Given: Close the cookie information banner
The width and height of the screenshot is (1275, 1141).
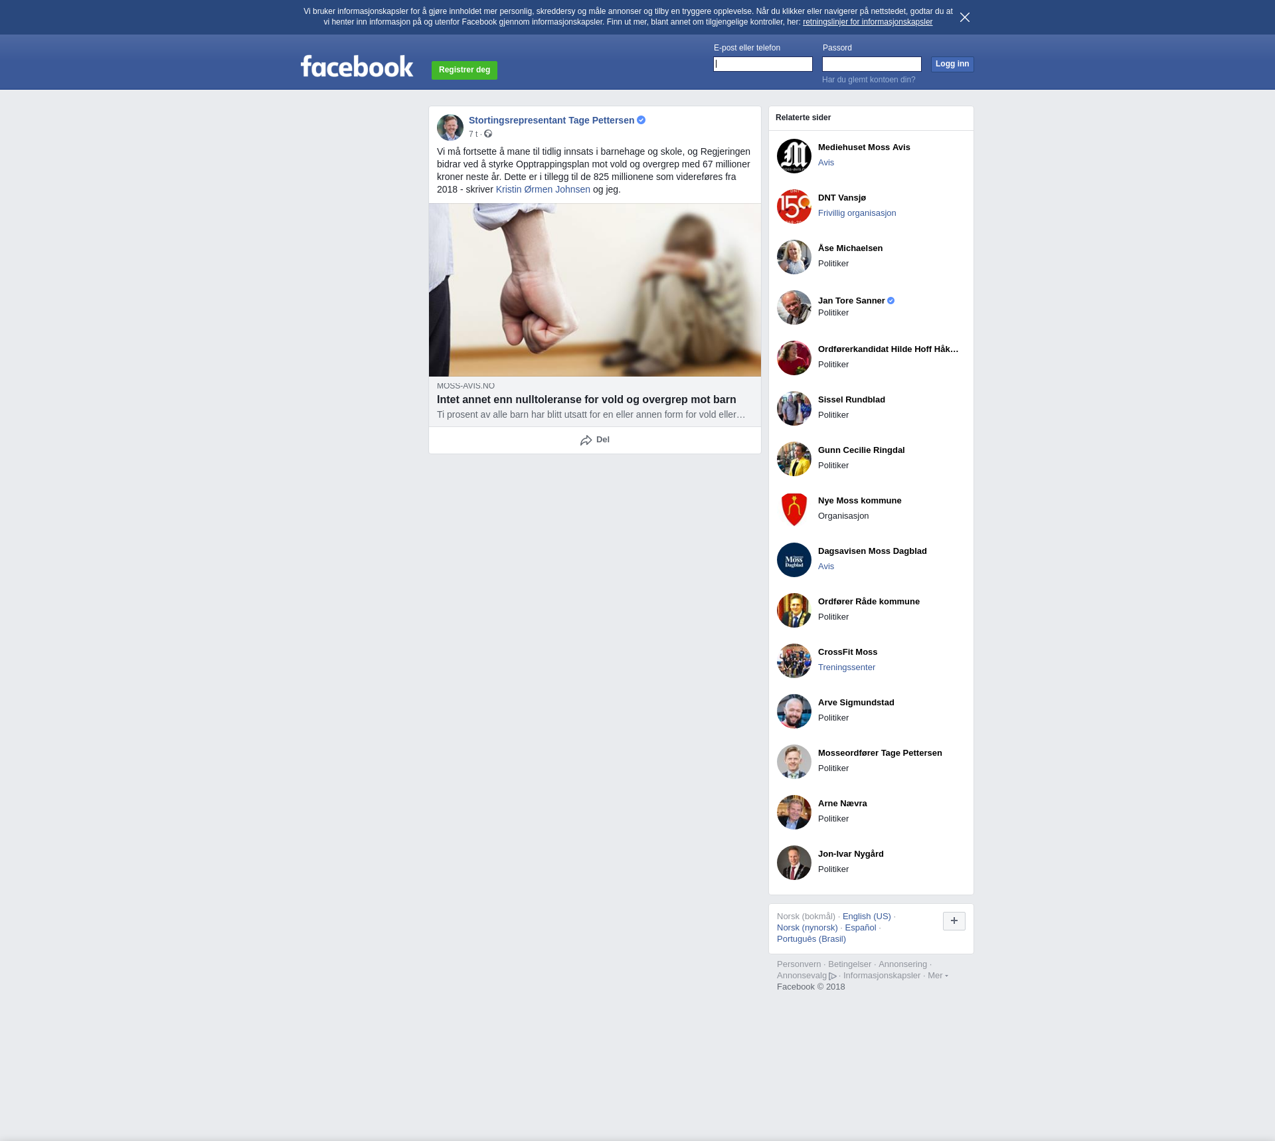Looking at the screenshot, I should coord(965,17).
